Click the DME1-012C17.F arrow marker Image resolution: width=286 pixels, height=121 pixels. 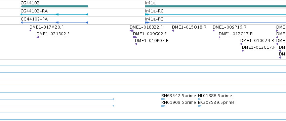click(243, 51)
